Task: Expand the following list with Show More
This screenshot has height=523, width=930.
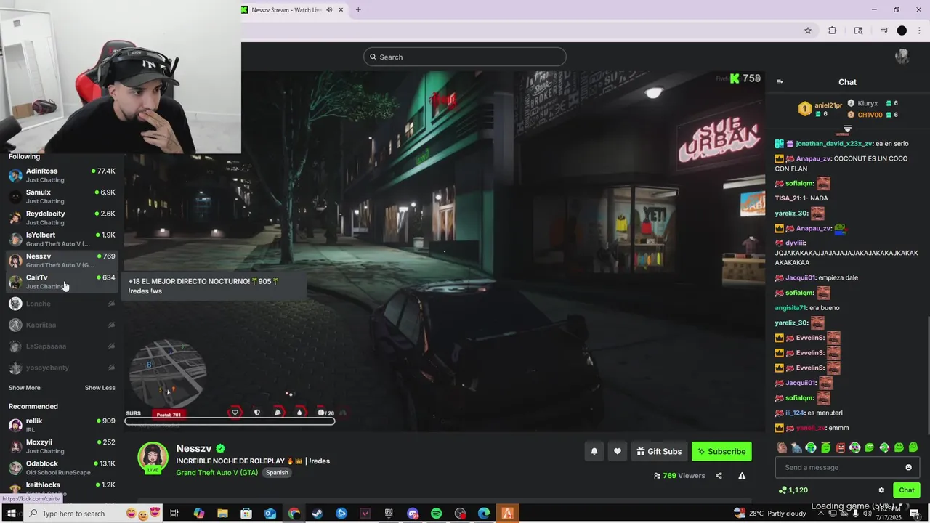Action: pos(25,388)
